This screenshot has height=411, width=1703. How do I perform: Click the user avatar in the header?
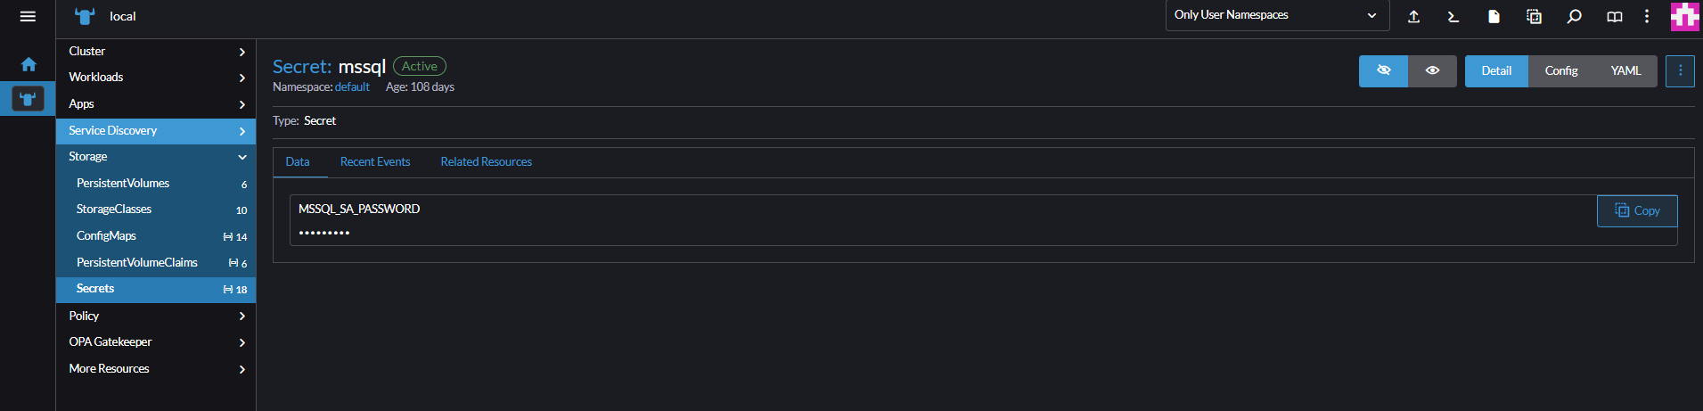[x=1684, y=16]
